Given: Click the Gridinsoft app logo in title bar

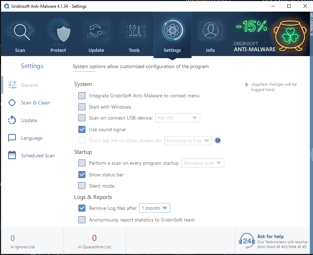Looking at the screenshot, I should (x=7, y=6).
